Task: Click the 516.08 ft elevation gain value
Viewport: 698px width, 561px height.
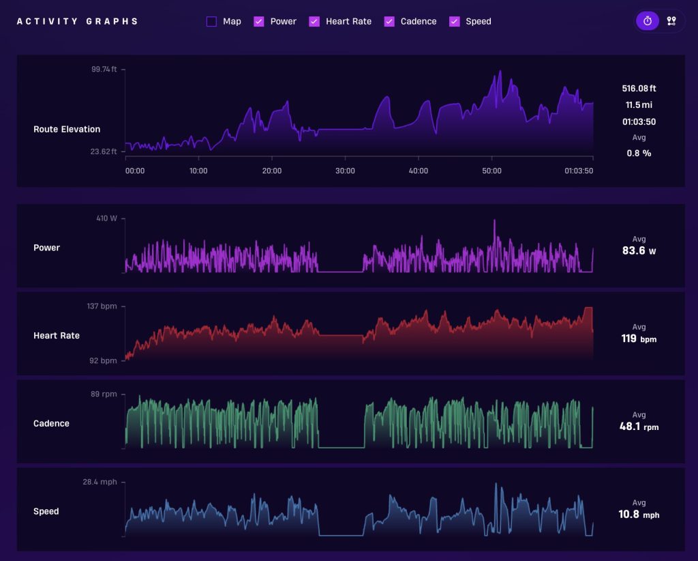Action: tap(639, 88)
